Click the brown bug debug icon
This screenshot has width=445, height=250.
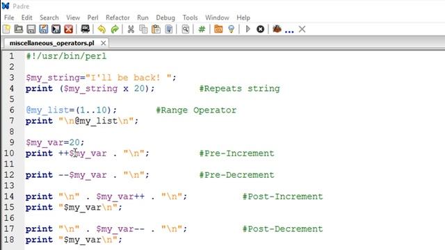277,28
